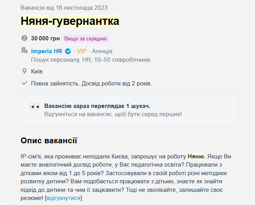Click the highlighted word 'Няню' in the description

click(196, 156)
